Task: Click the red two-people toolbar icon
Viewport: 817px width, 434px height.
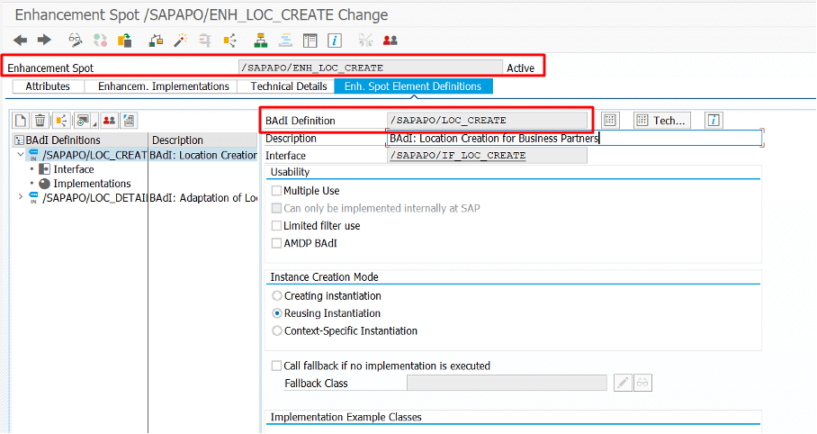Action: 391,41
